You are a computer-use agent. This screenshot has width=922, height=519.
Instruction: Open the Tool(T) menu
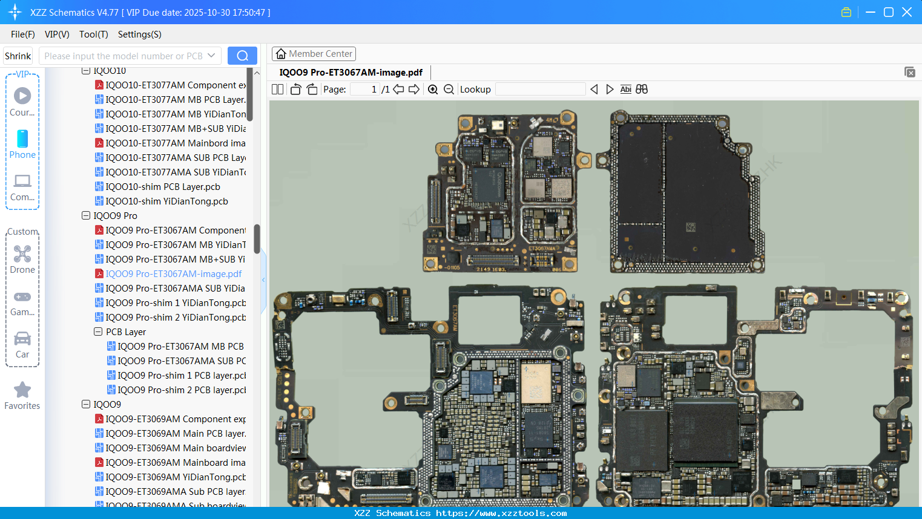(93, 34)
